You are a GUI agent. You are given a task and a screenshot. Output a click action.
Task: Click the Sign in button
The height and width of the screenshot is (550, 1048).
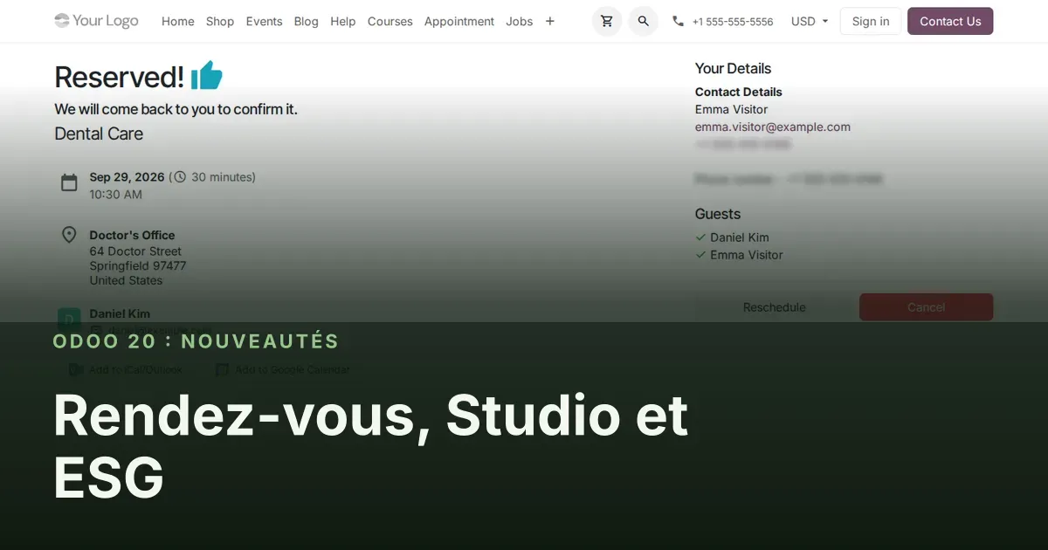tap(871, 21)
